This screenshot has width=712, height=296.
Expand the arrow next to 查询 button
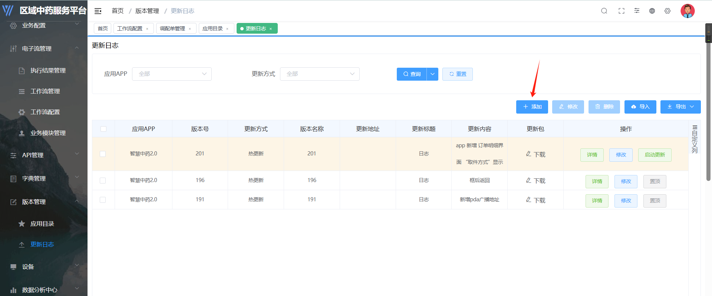coord(432,74)
